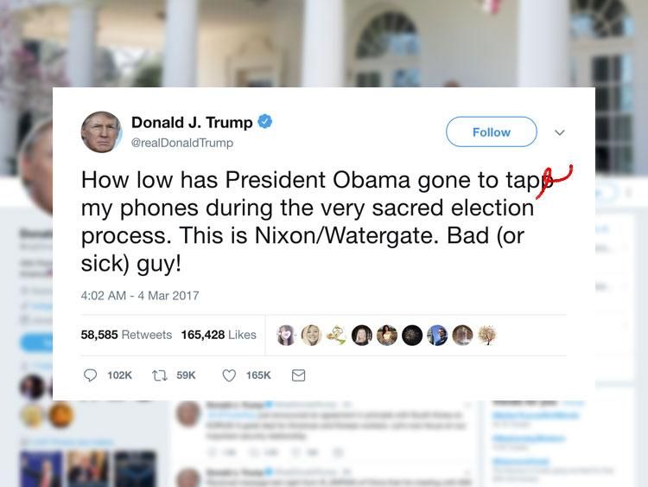Click the tree image liker avatar

click(487, 335)
